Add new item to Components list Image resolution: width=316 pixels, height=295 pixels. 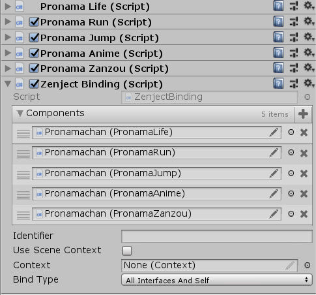pyautogui.click(x=303, y=114)
